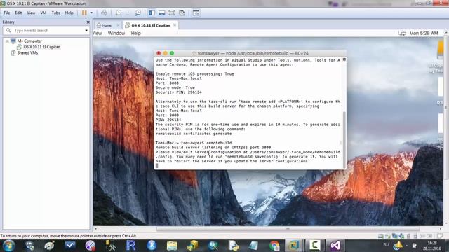Click the 'Host: Toms-Mac.local' line under Enable remote iOS
This screenshot has width=449, height=252.
pyautogui.click(x=178, y=78)
